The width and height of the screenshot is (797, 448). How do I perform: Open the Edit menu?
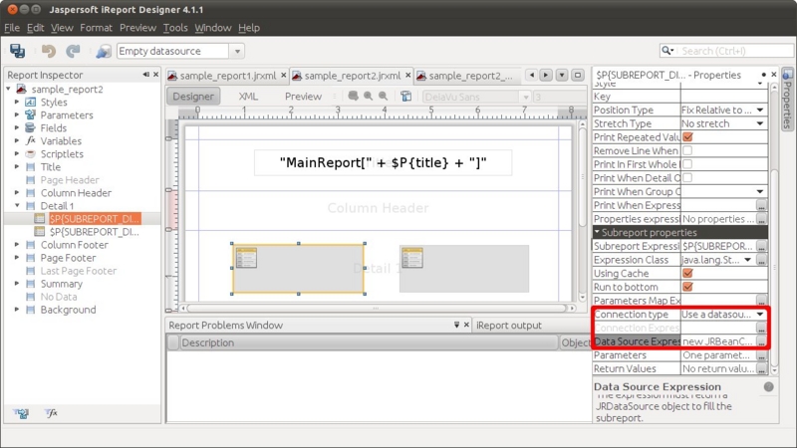point(35,28)
